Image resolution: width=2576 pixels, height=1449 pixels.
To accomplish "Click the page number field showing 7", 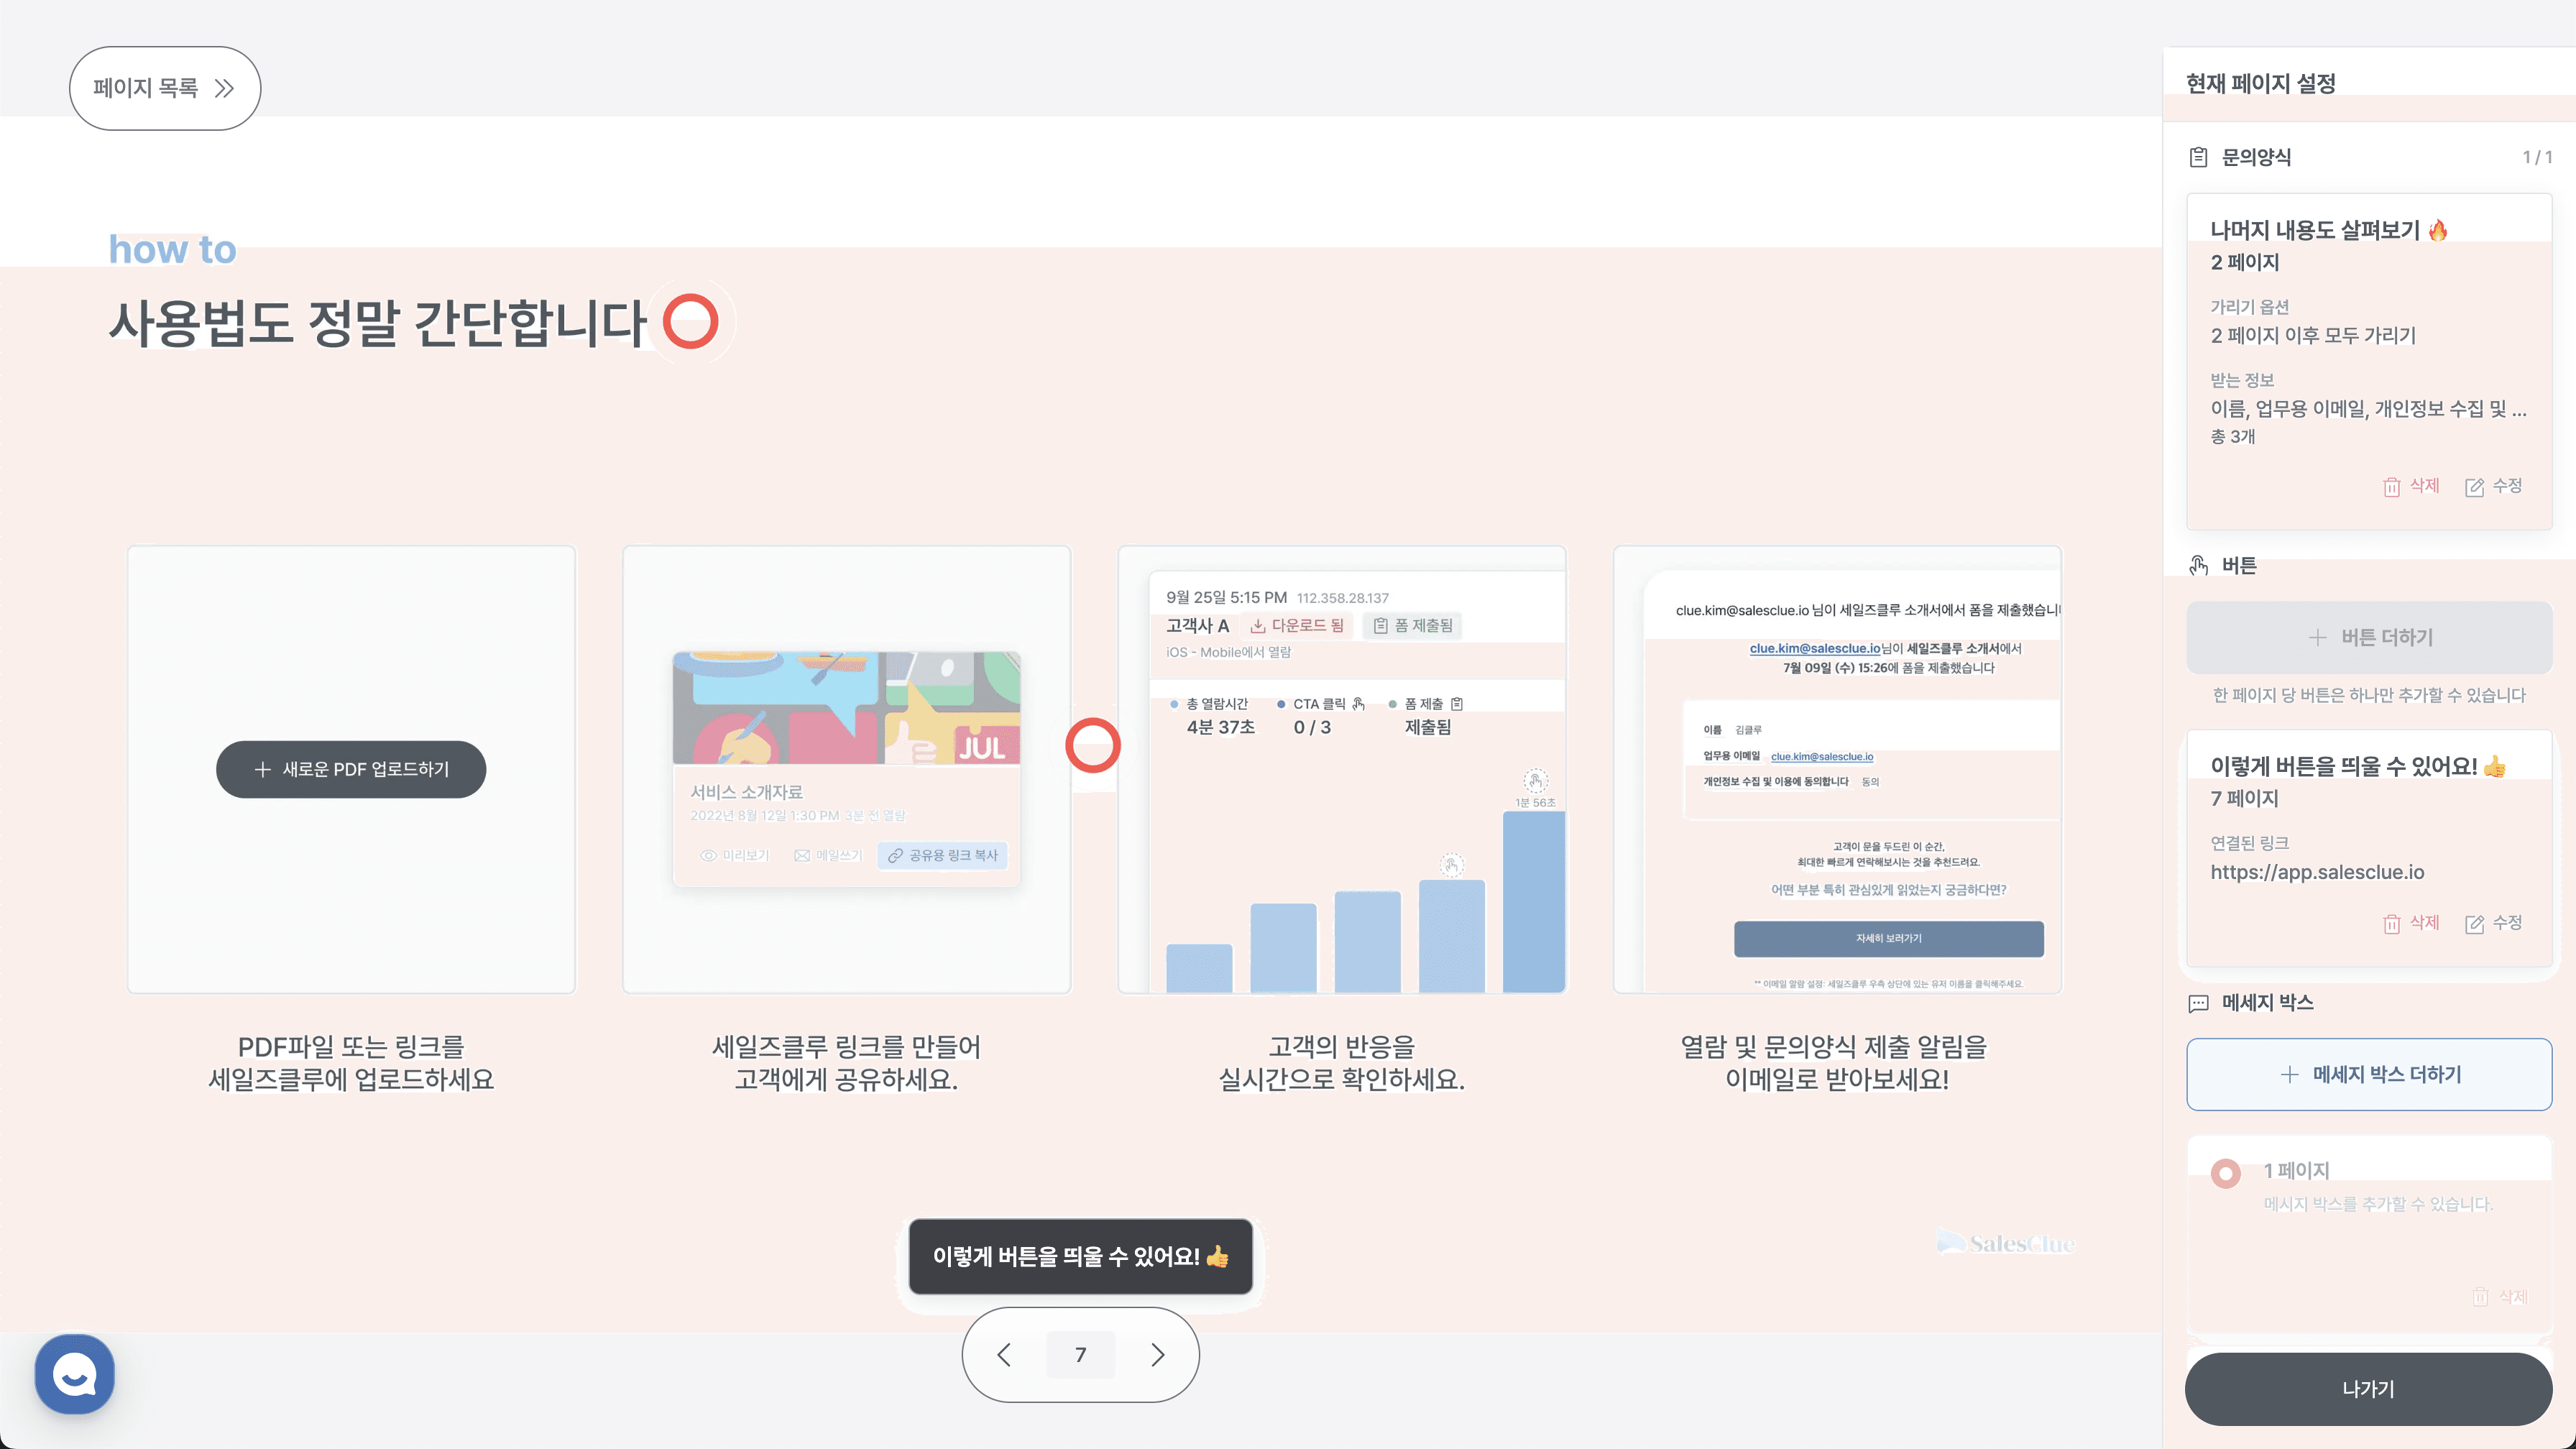I will pos(1080,1354).
